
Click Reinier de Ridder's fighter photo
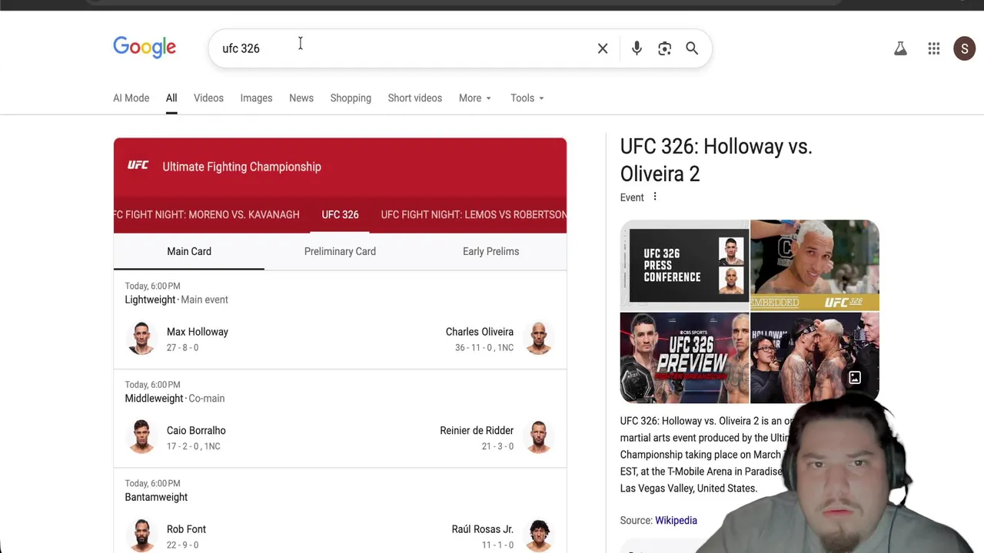(539, 437)
